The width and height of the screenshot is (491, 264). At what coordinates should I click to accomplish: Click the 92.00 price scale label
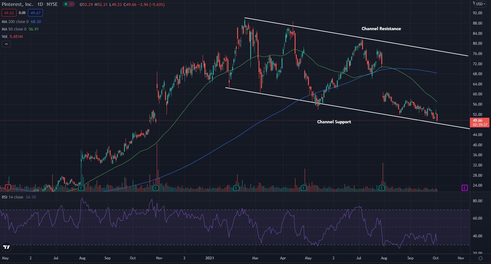pos(477,13)
